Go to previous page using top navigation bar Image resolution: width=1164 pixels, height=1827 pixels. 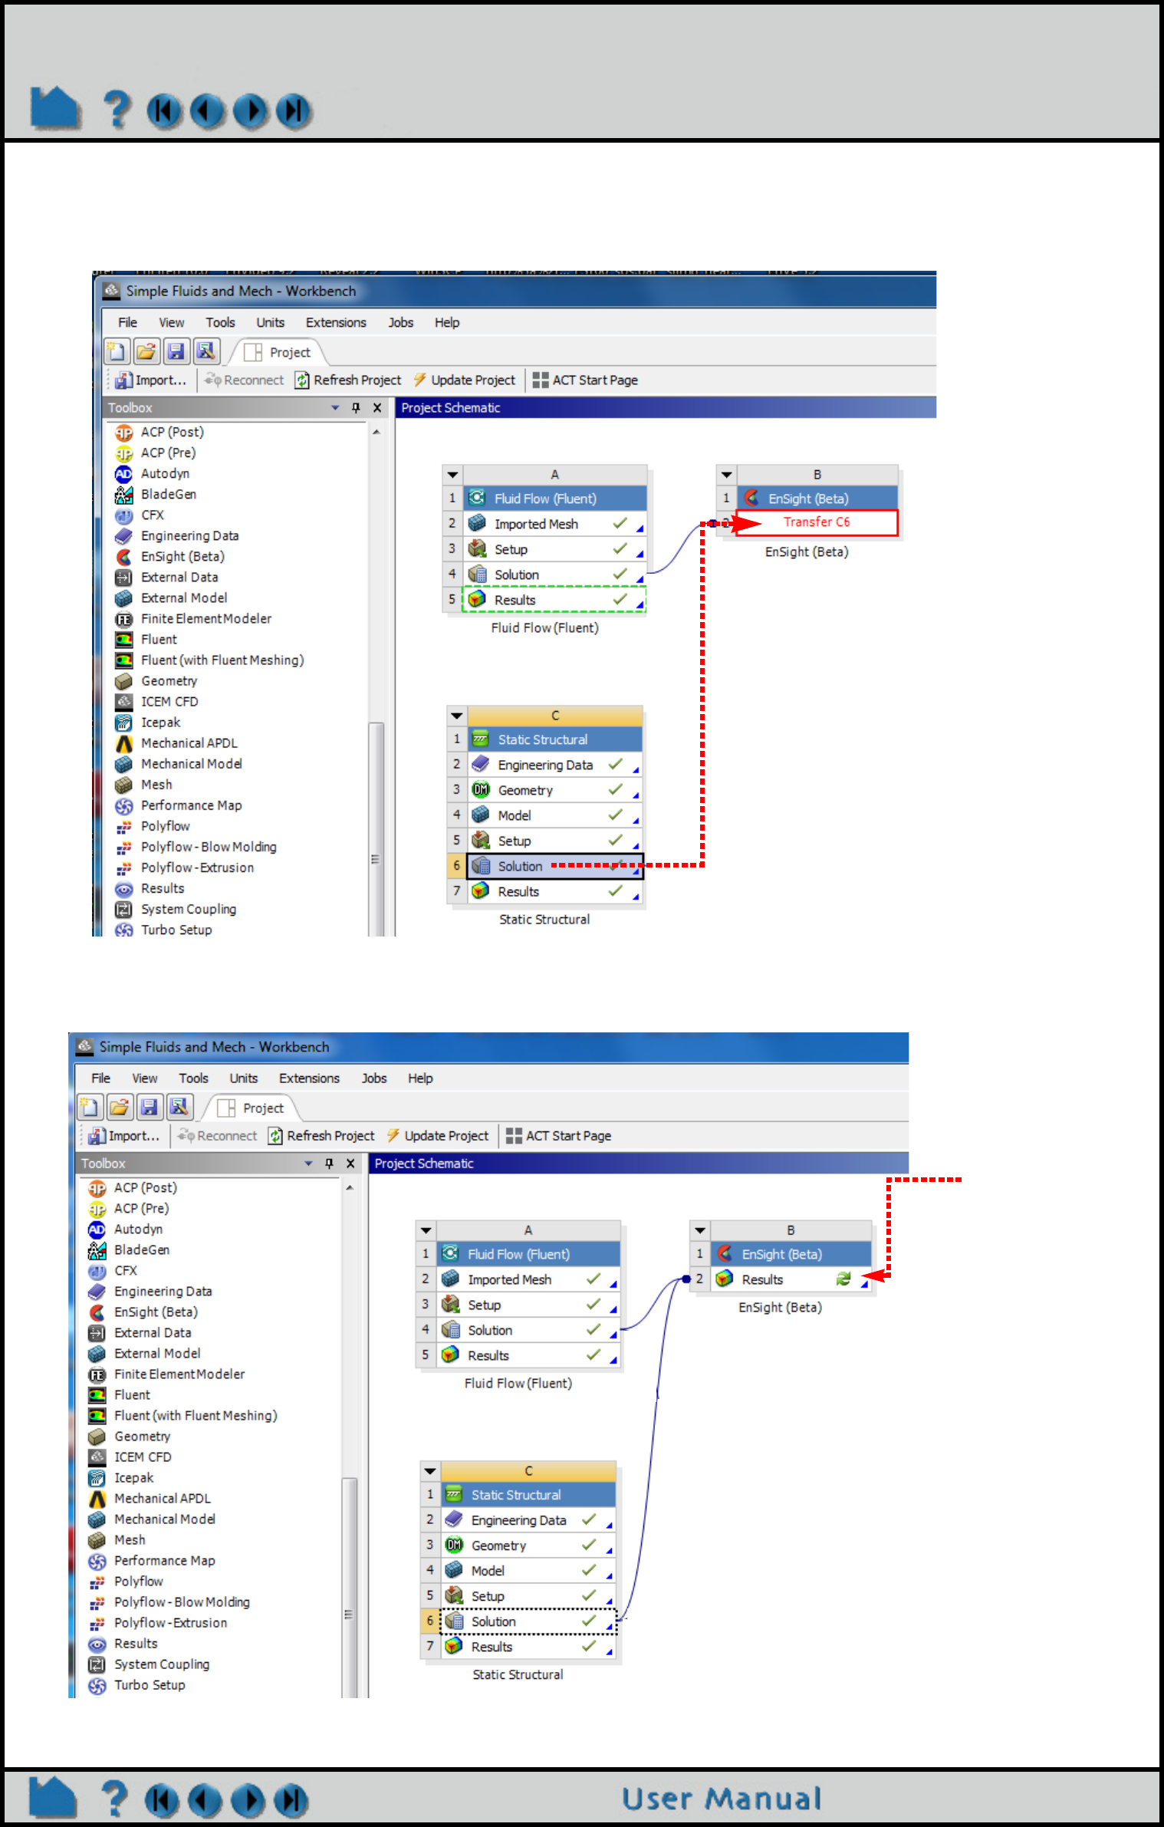207,111
